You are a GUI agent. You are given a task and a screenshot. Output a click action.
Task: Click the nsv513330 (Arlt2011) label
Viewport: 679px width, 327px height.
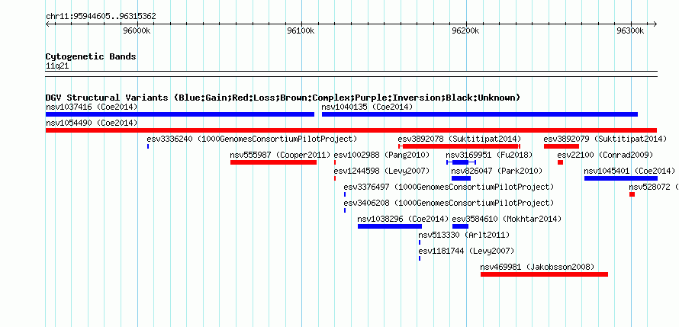[464, 235]
